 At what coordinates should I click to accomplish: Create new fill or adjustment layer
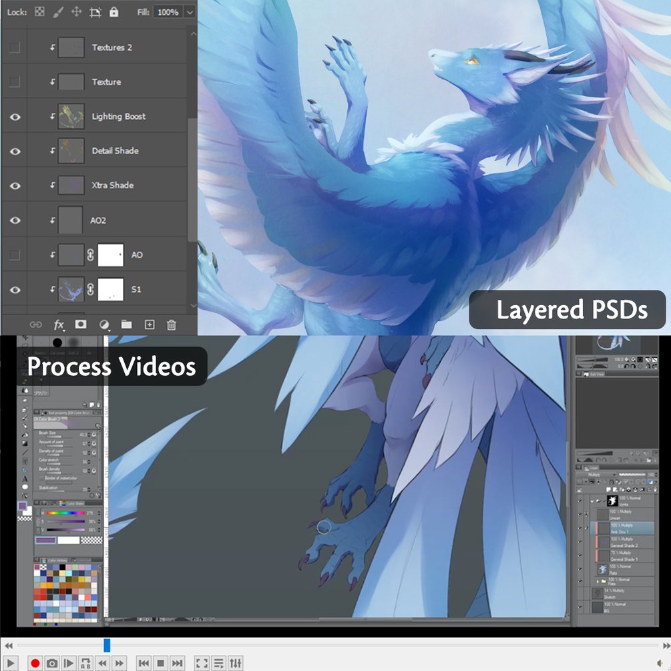coord(104,324)
